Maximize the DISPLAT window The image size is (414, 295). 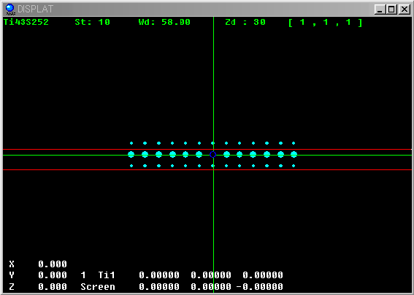click(x=391, y=9)
